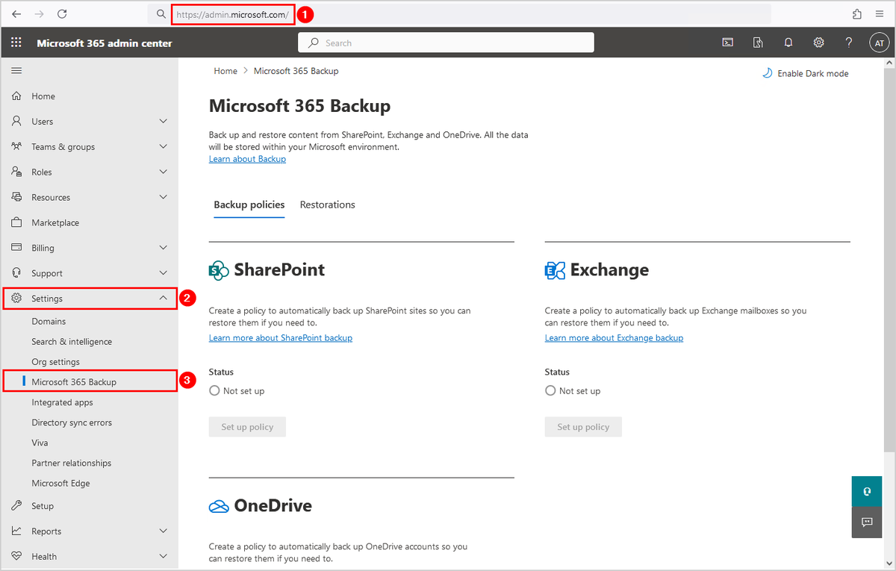
Task: Open Integrated apps
Action: coord(62,402)
